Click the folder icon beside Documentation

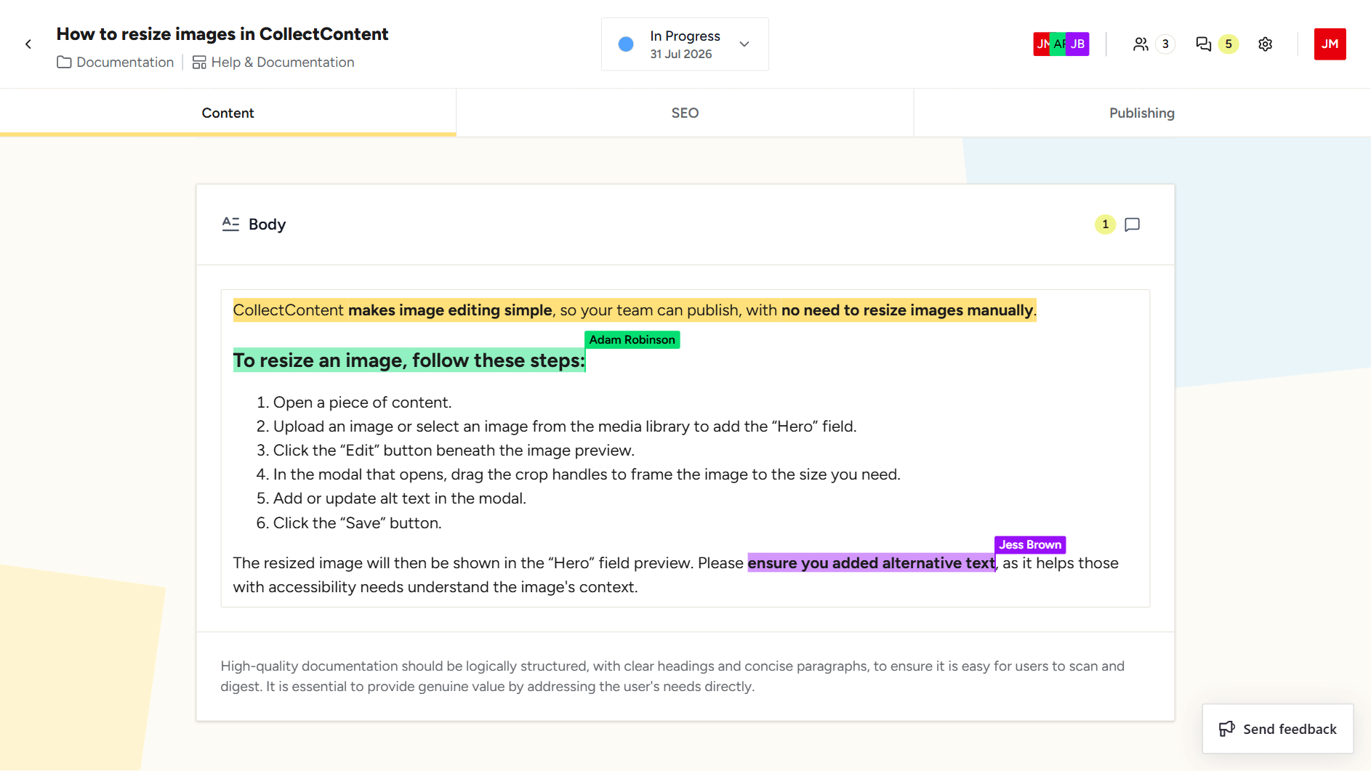pos(64,62)
